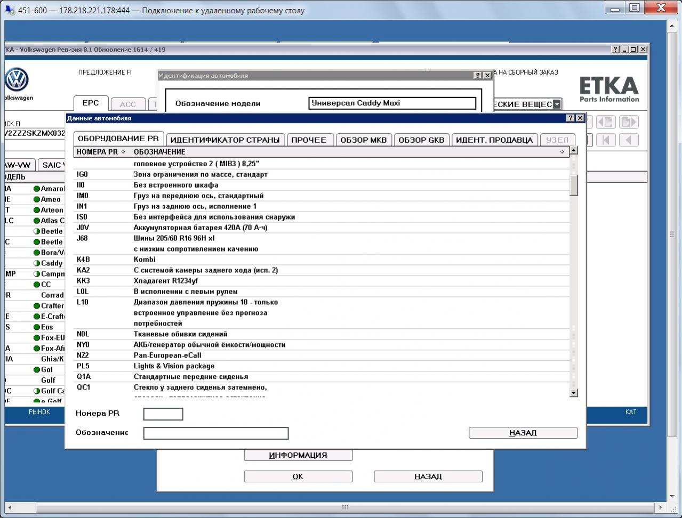Click OK in the Идентификация автомобиля dialog
682x518 pixels.
click(298, 476)
